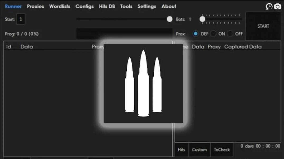The height and width of the screenshot is (159, 284).
Task: Click the start position slider handle
Action: tap(169, 19)
